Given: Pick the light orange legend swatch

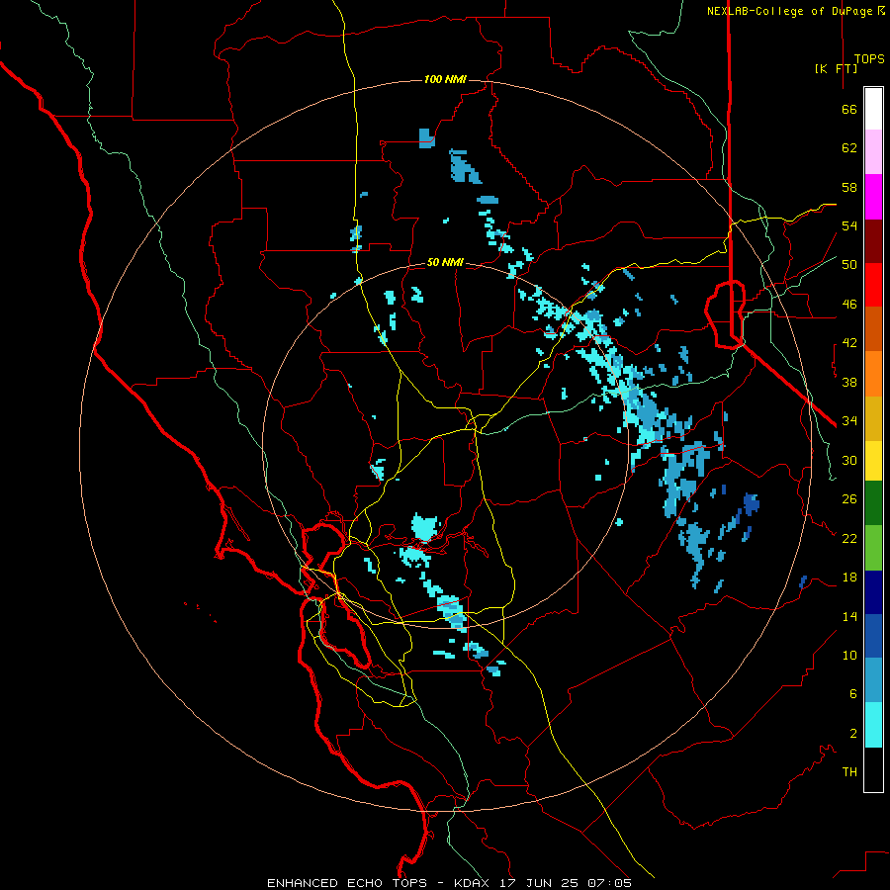Looking at the screenshot, I should pyautogui.click(x=873, y=374).
